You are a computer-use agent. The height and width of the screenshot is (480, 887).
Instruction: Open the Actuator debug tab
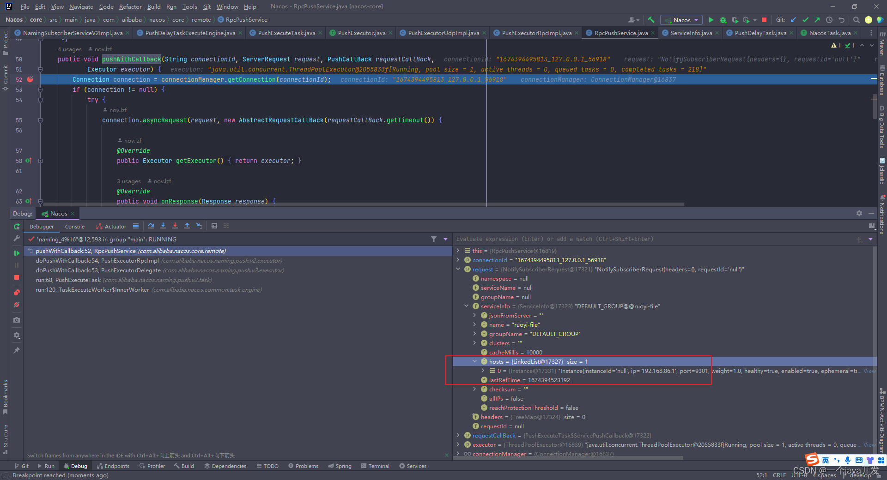pyautogui.click(x=111, y=227)
